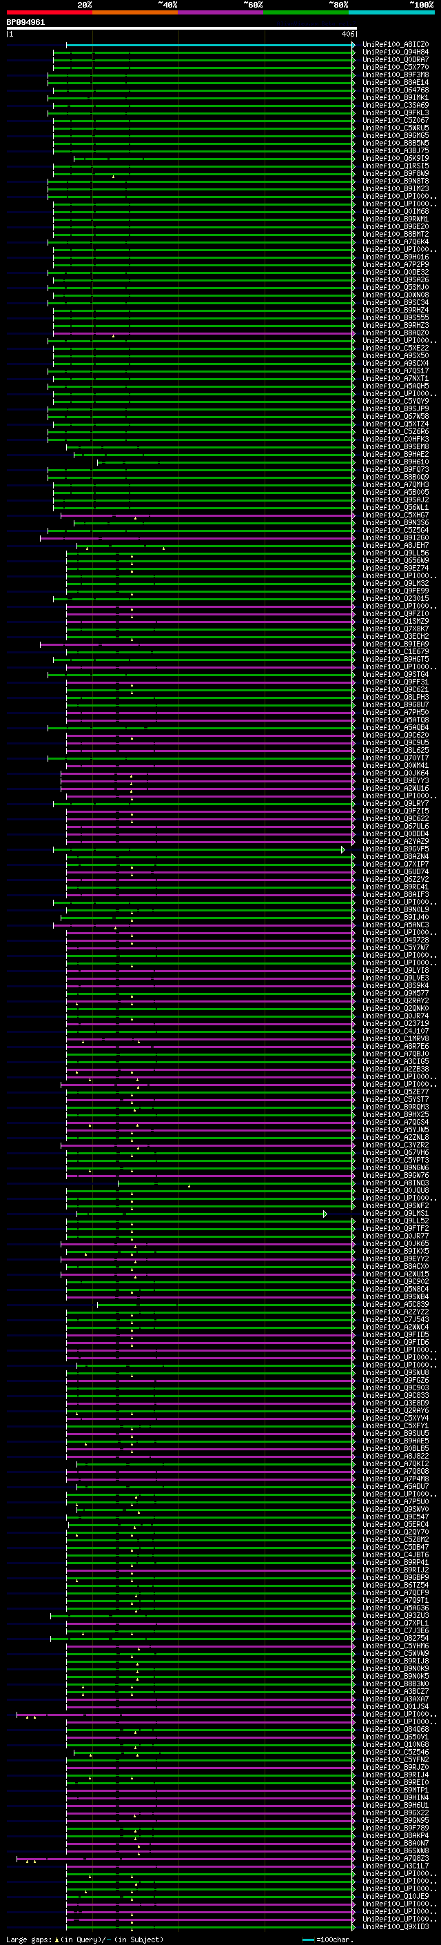Image resolution: width=441 pixels, height=1945 pixels.
Task: Select hit label UniRef100_B9I2G0
Action: [396, 537]
